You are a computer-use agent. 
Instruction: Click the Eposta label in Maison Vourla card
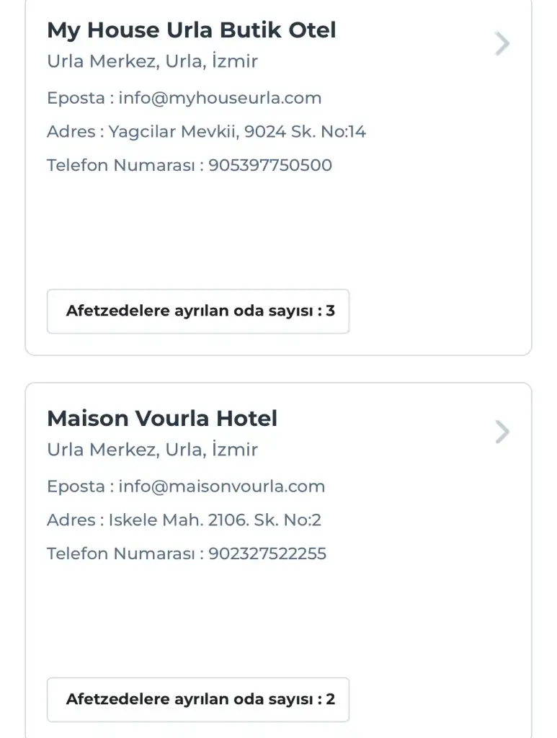pyautogui.click(x=76, y=486)
